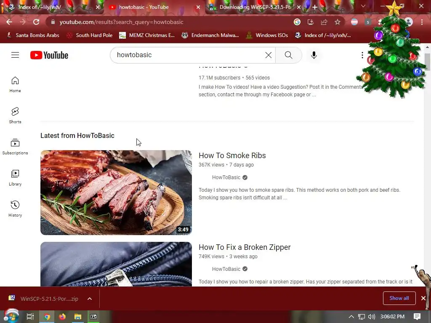Click 'Latest from HowToBasic' heading
This screenshot has height=323, width=431.
(x=77, y=136)
